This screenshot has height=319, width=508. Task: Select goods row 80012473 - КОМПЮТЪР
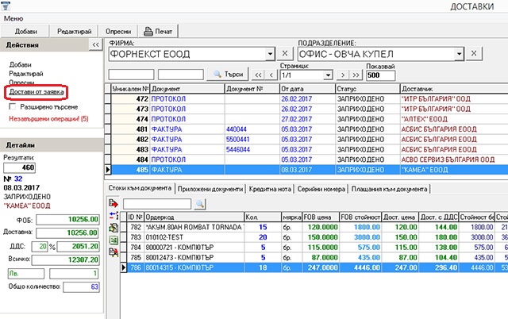pyautogui.click(x=314, y=257)
